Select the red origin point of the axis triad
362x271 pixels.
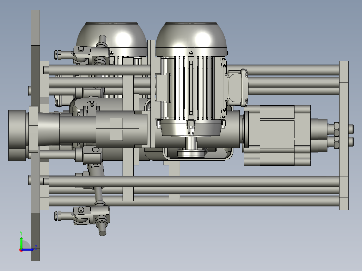click(x=21, y=250)
